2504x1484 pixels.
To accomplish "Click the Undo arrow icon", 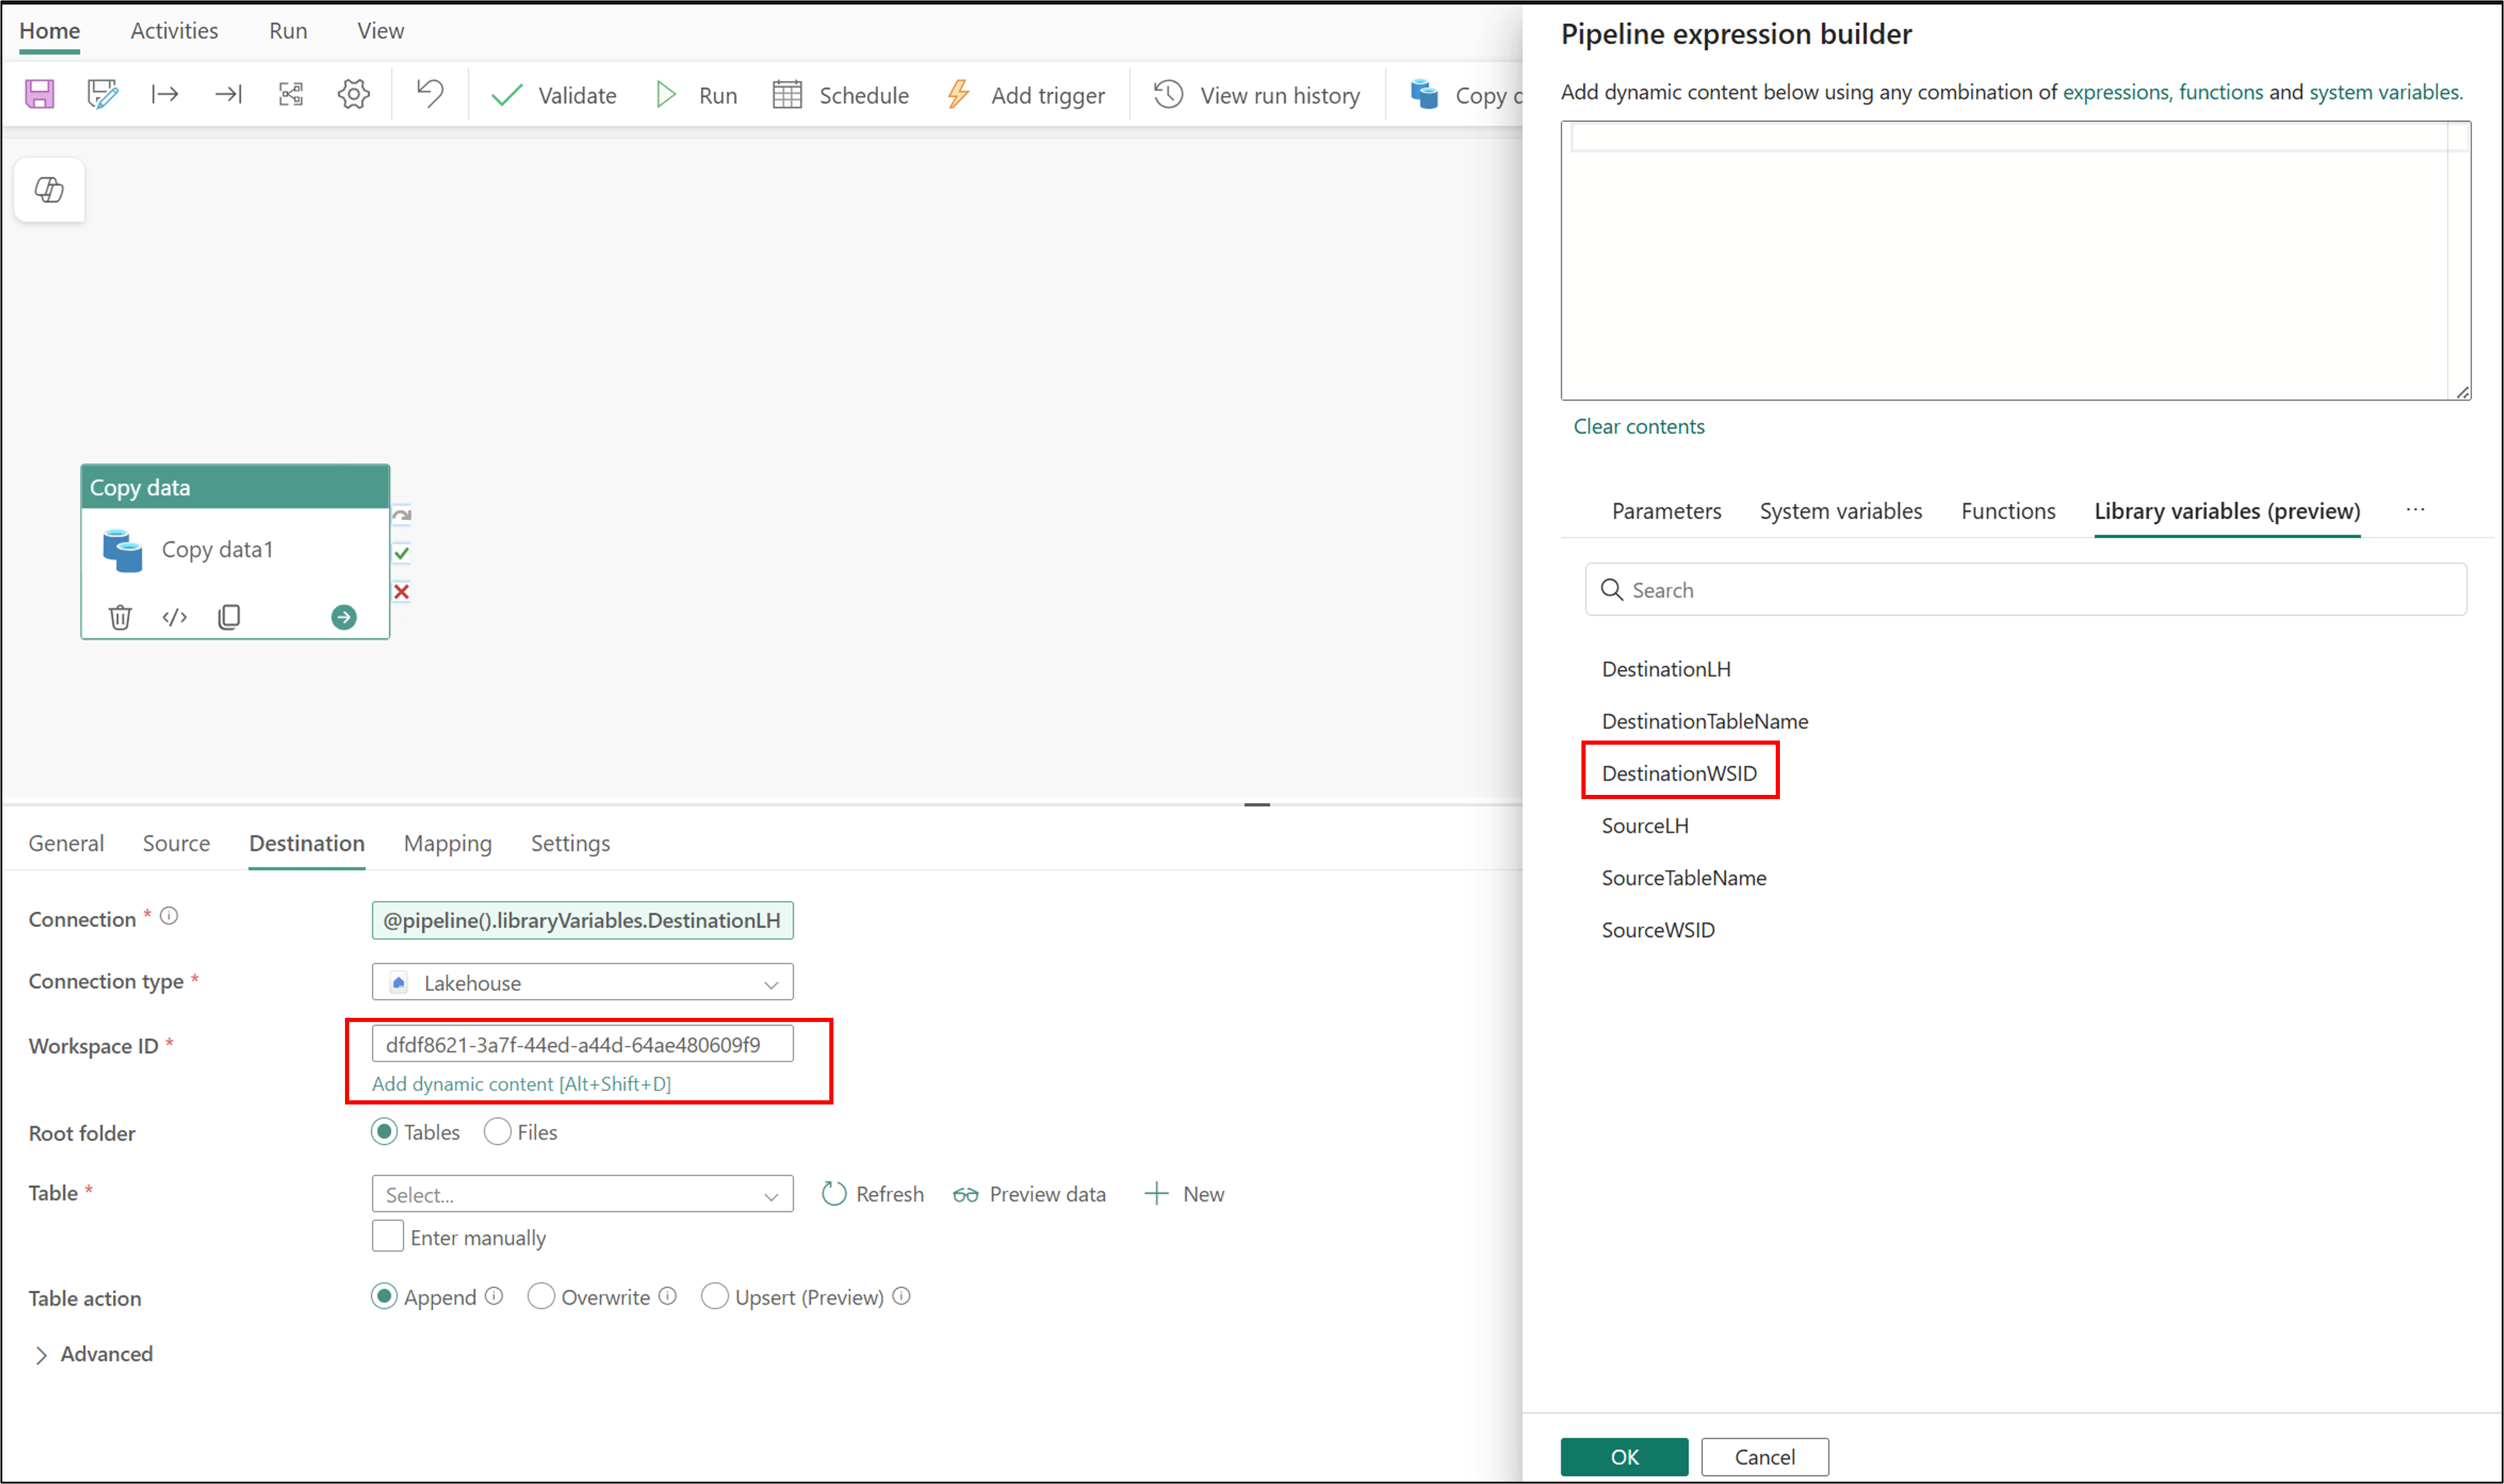I will [430, 94].
